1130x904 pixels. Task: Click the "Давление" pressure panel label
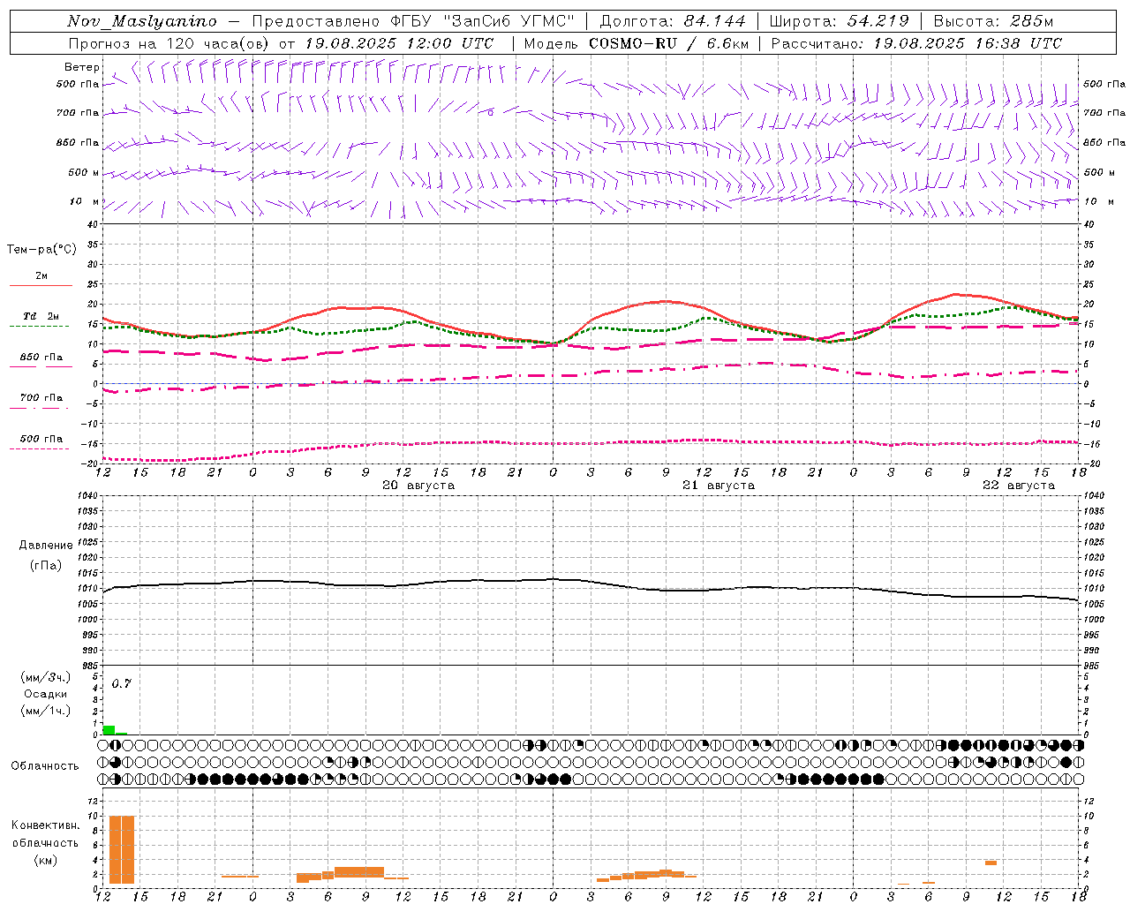46,546
